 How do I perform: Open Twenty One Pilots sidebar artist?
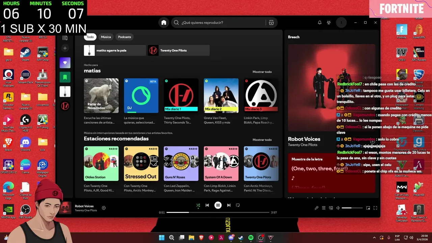[65, 106]
